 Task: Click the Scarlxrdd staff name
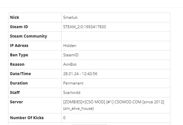point(72,93)
